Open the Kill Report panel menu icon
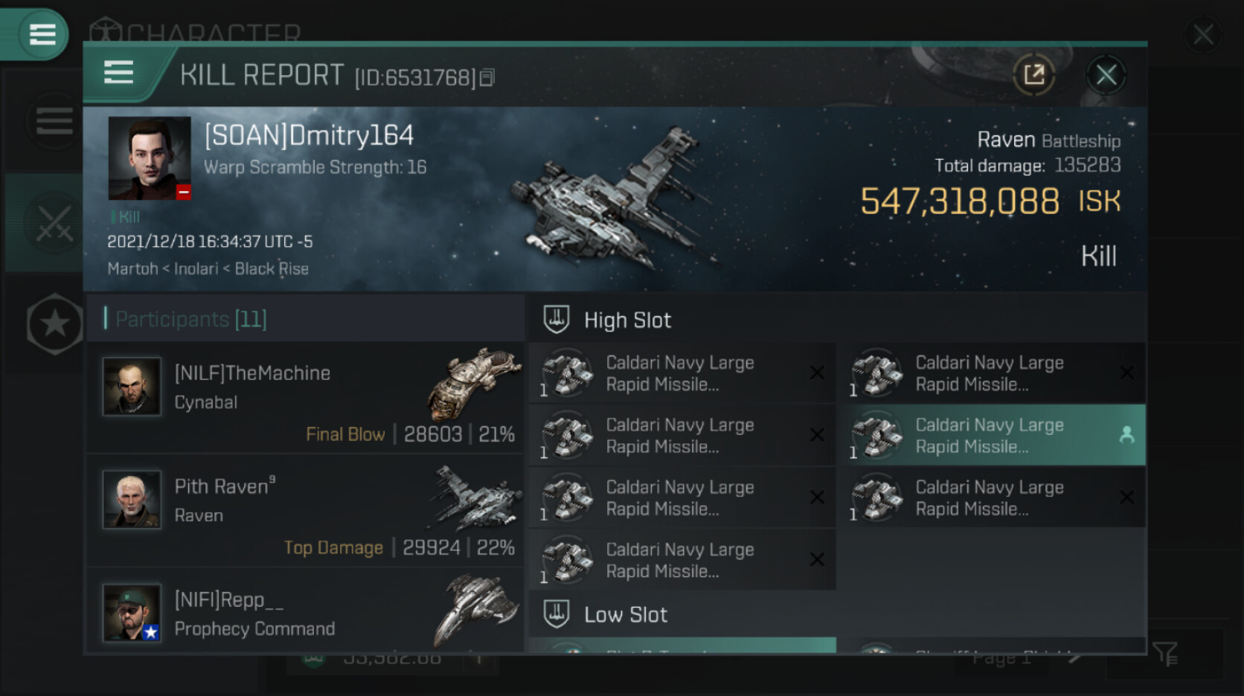Viewport: 1244px width, 696px height. (118, 73)
